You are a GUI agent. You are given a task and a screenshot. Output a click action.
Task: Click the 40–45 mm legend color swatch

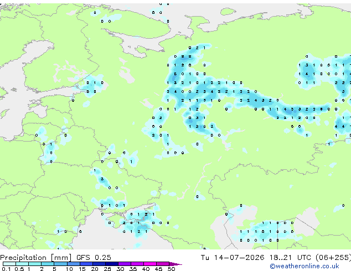click(x=150, y=264)
